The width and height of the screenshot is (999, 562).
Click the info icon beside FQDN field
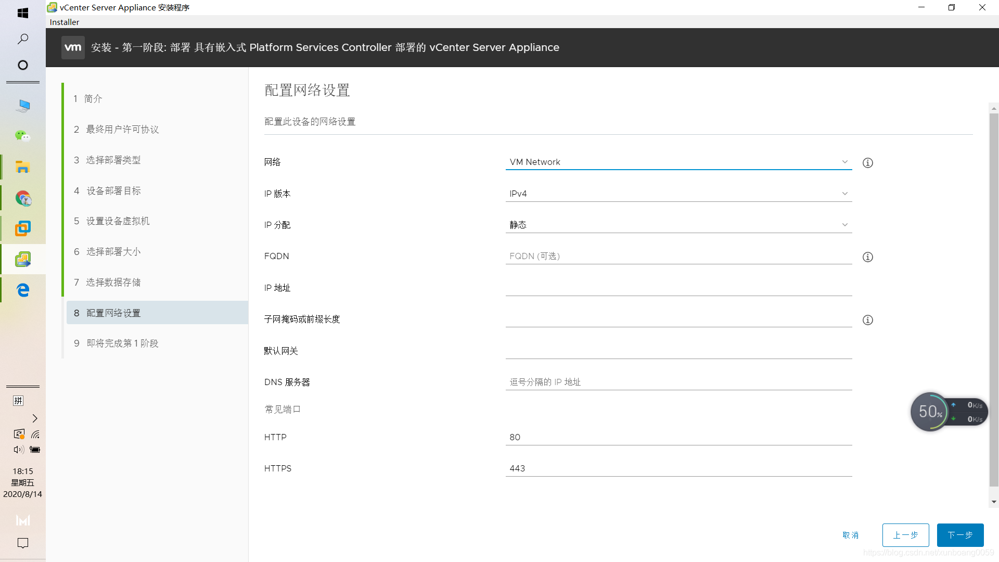(x=867, y=257)
